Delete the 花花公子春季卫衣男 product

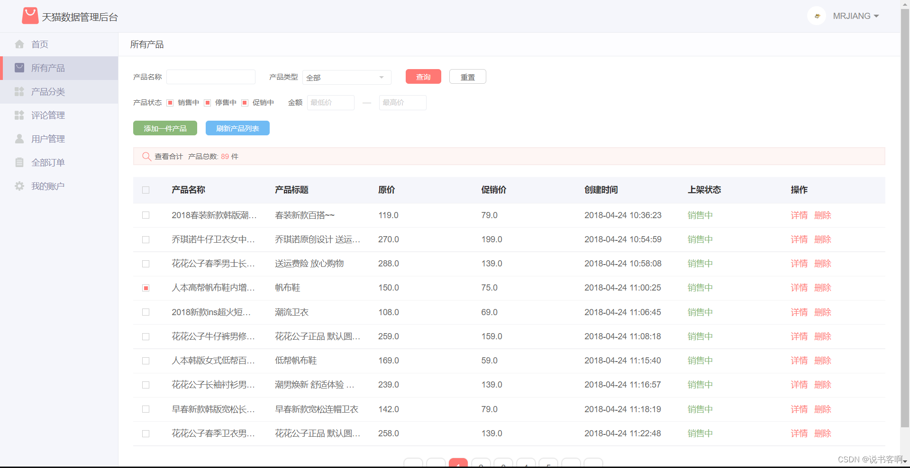click(823, 433)
